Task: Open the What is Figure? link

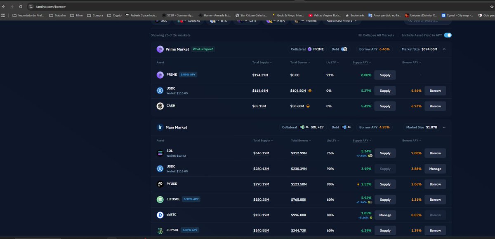Action: pos(203,49)
